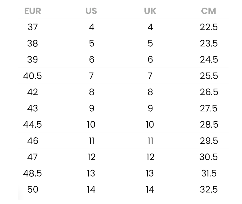Image resolution: width=242 pixels, height=204 pixels.
Task: Select EUR size 40.5
Action: (32, 76)
